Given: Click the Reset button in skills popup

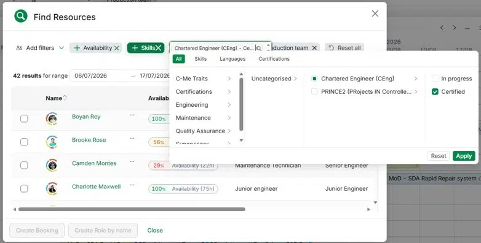Looking at the screenshot, I should (439, 156).
